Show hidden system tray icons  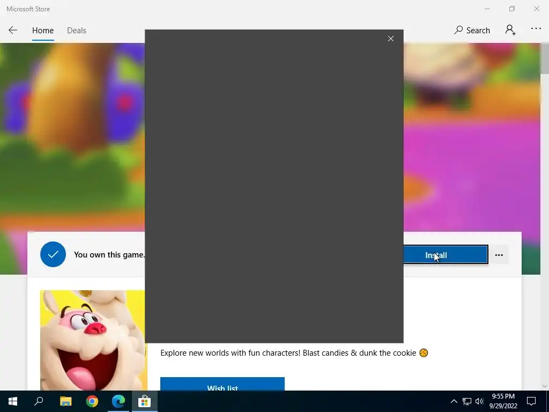pyautogui.click(x=454, y=401)
